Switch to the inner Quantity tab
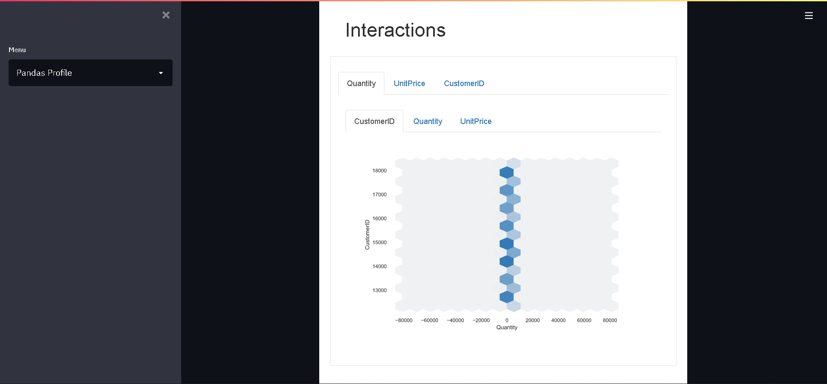This screenshot has height=384, width=827. (428, 121)
